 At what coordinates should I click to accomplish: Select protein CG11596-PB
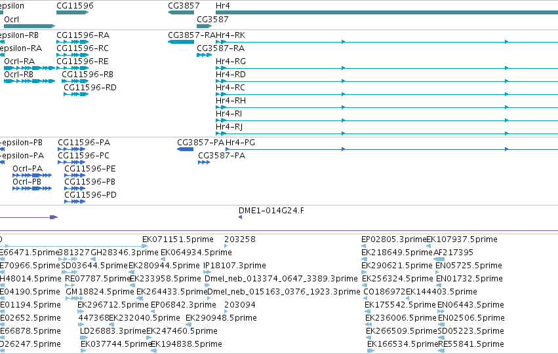(90, 182)
